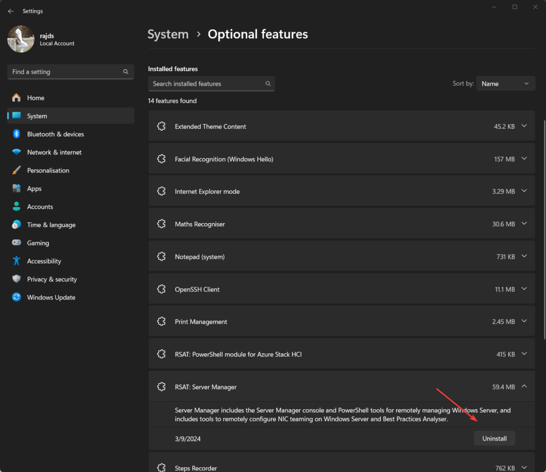The image size is (546, 472).
Task: Click the Internet Explorer mode label
Action: coord(207,191)
